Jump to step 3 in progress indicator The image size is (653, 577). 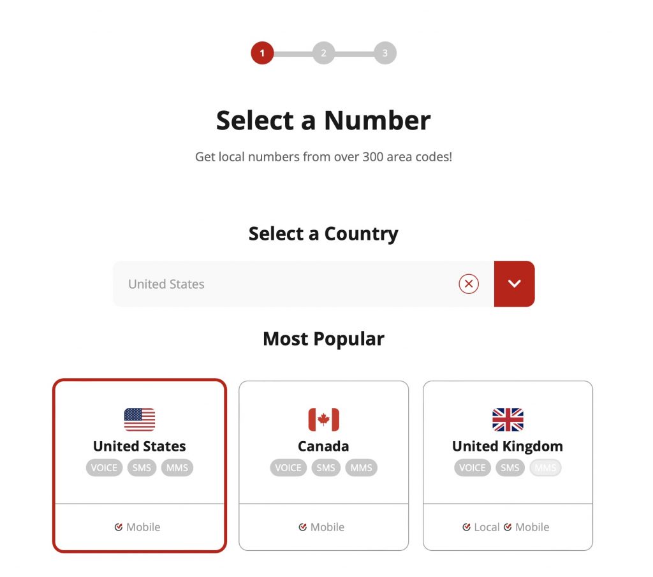point(385,53)
